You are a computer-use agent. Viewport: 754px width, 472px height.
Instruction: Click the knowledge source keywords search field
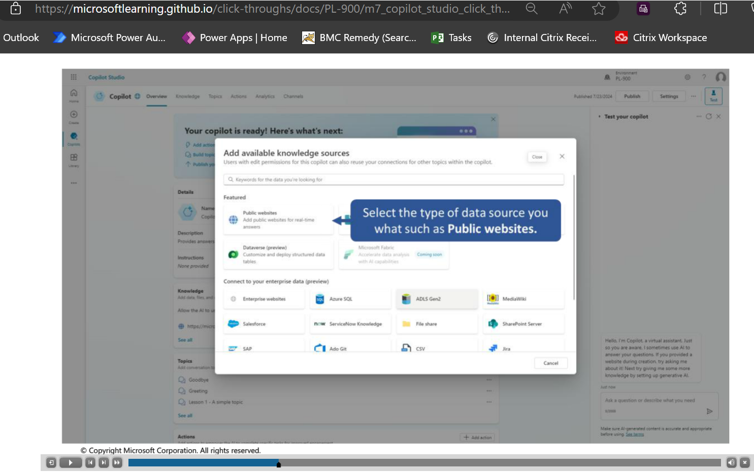click(394, 179)
